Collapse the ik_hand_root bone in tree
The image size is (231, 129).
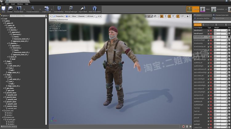[3, 117]
